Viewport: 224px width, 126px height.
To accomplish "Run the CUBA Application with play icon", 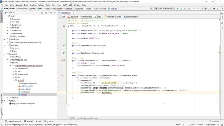I will [x=177, y=9].
